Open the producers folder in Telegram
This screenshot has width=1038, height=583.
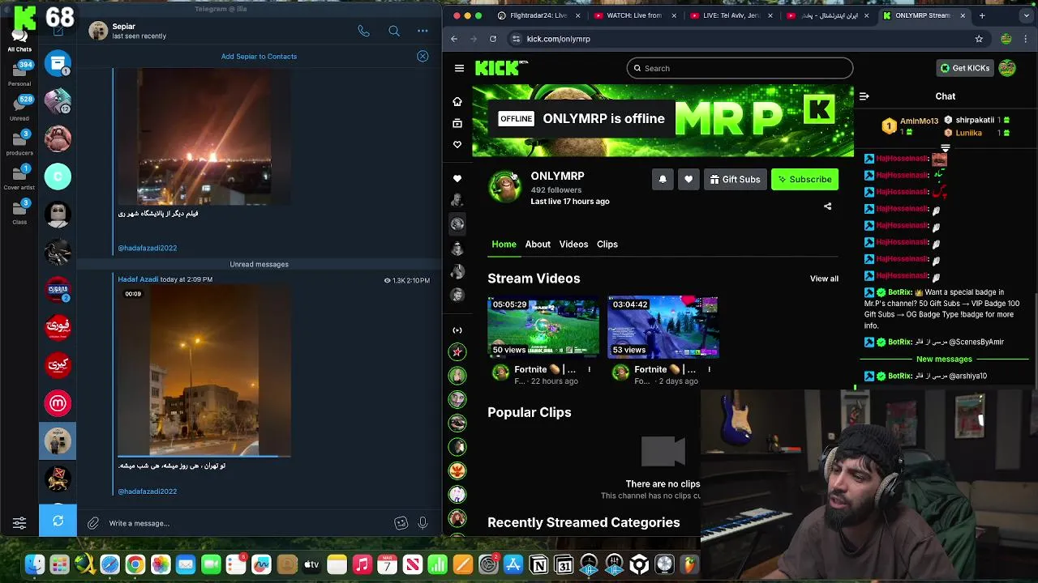19,142
